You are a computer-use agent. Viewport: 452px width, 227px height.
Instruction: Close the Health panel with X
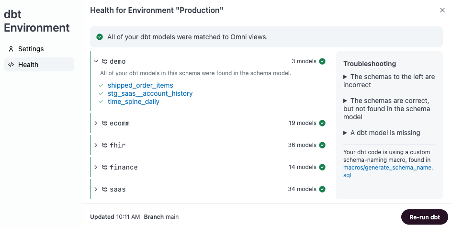tap(442, 10)
